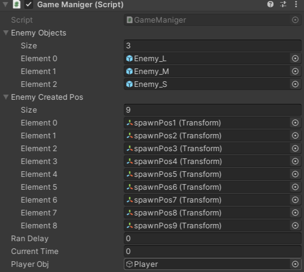304x272 pixels.
Task: Select the Player Obj label
Action: click(30, 264)
